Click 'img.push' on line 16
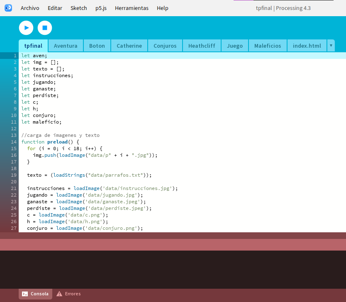Viewport: 346px width, 302px height. 44,155
